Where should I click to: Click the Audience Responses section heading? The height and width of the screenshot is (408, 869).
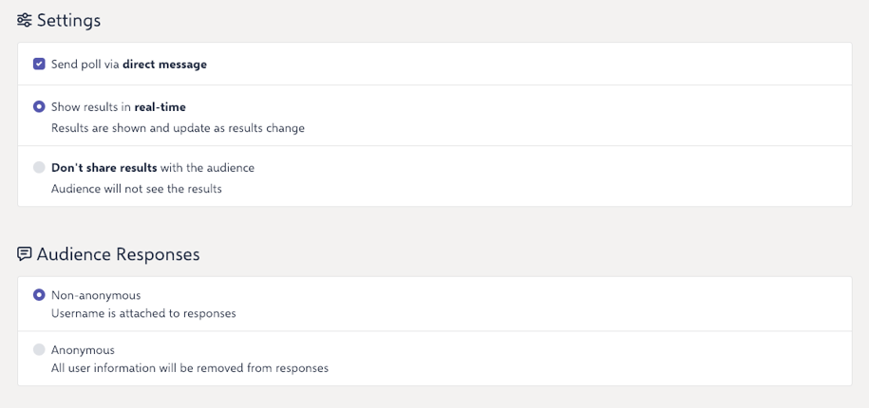[118, 254]
